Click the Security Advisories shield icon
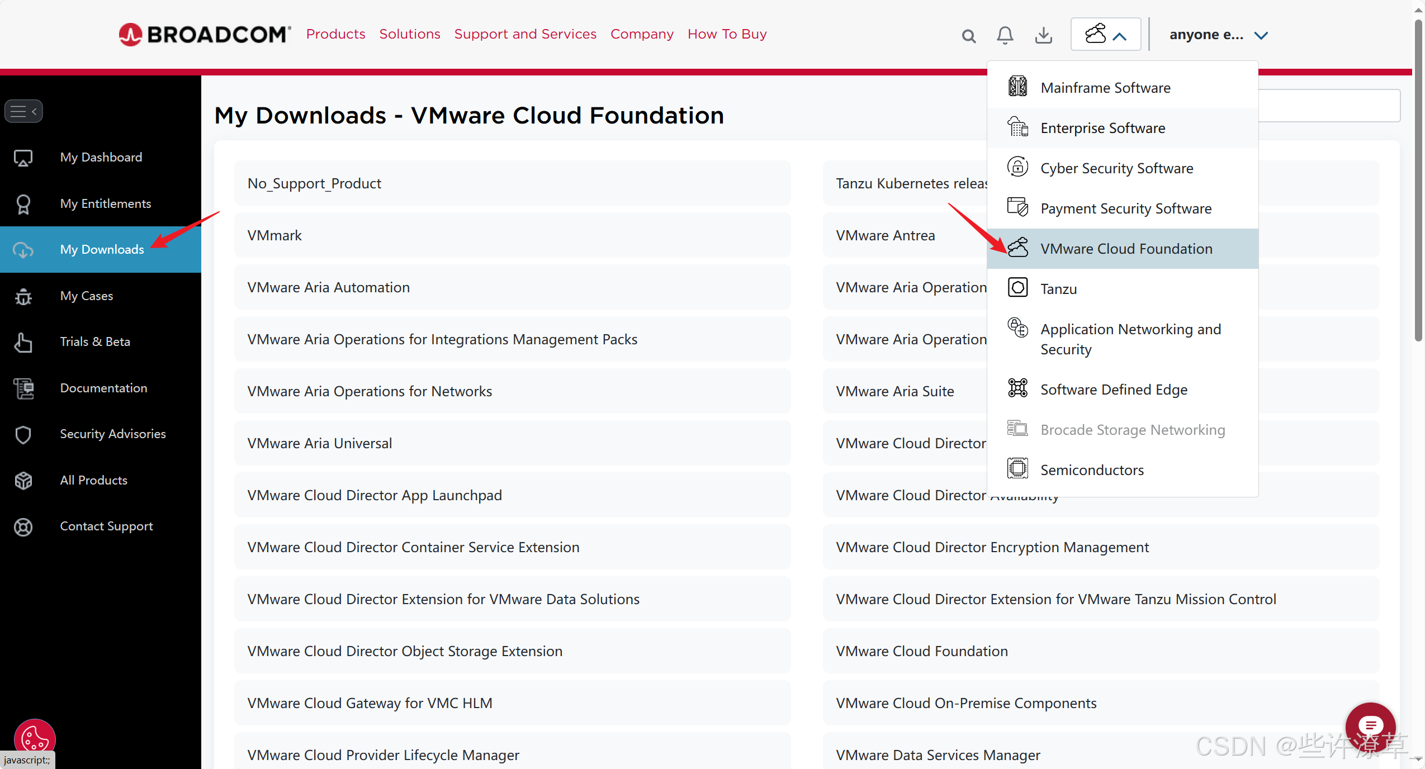Viewport: 1425px width, 769px height. (23, 434)
